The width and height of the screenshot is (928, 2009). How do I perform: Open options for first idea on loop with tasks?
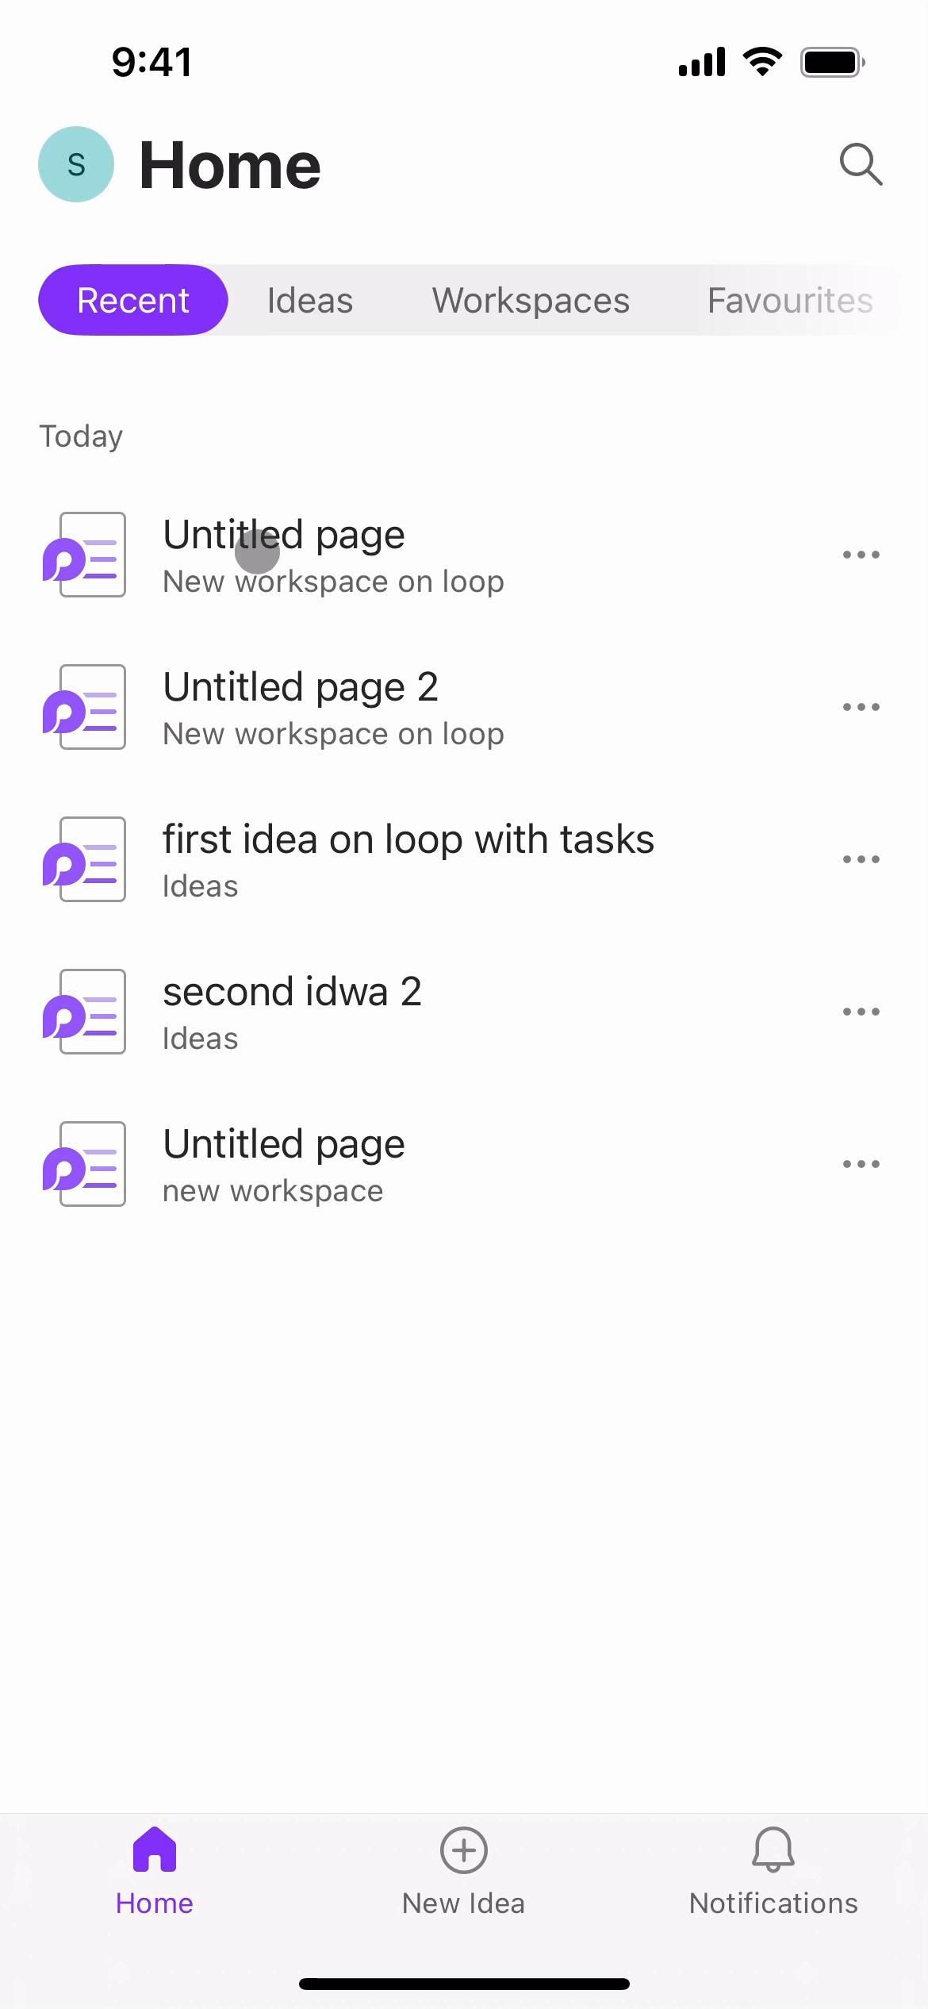click(x=861, y=859)
